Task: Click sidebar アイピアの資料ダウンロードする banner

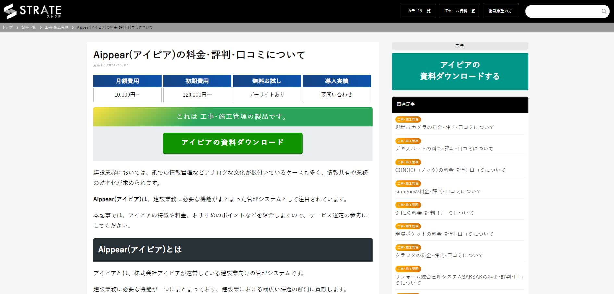Action: 460,71
